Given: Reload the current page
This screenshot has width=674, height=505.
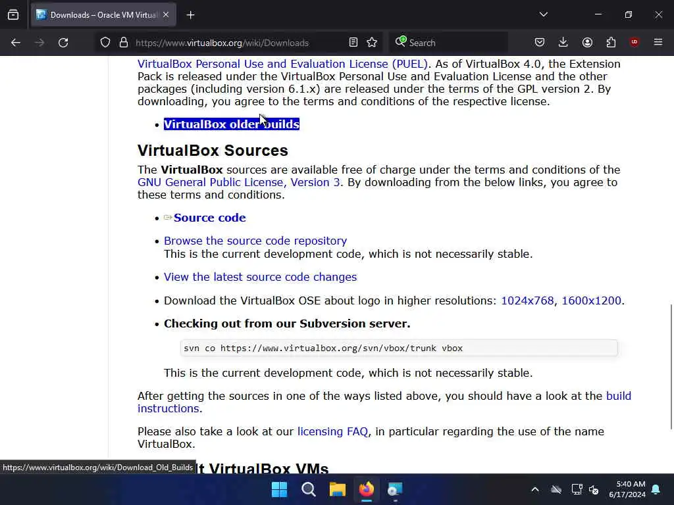Looking at the screenshot, I should coord(63,43).
